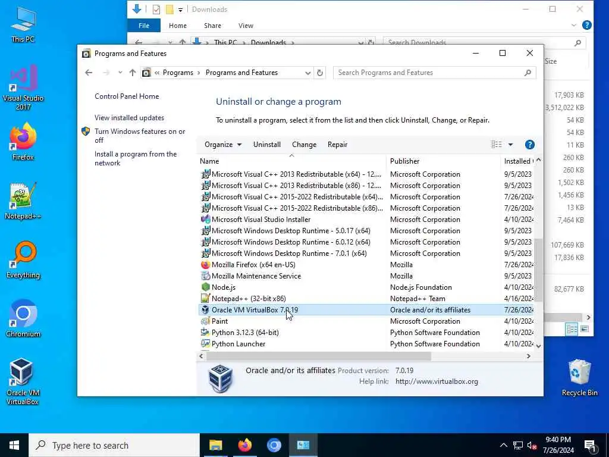The height and width of the screenshot is (457, 609).
Task: Open Notepad++ desktop shortcut
Action: click(23, 201)
